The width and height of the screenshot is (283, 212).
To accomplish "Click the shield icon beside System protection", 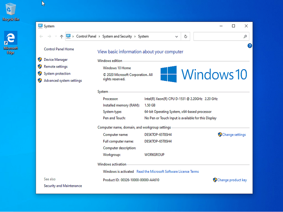I will [x=40, y=73].
